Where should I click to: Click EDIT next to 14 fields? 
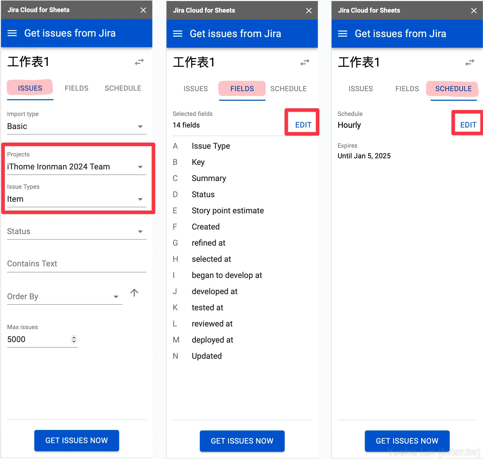[x=303, y=125]
